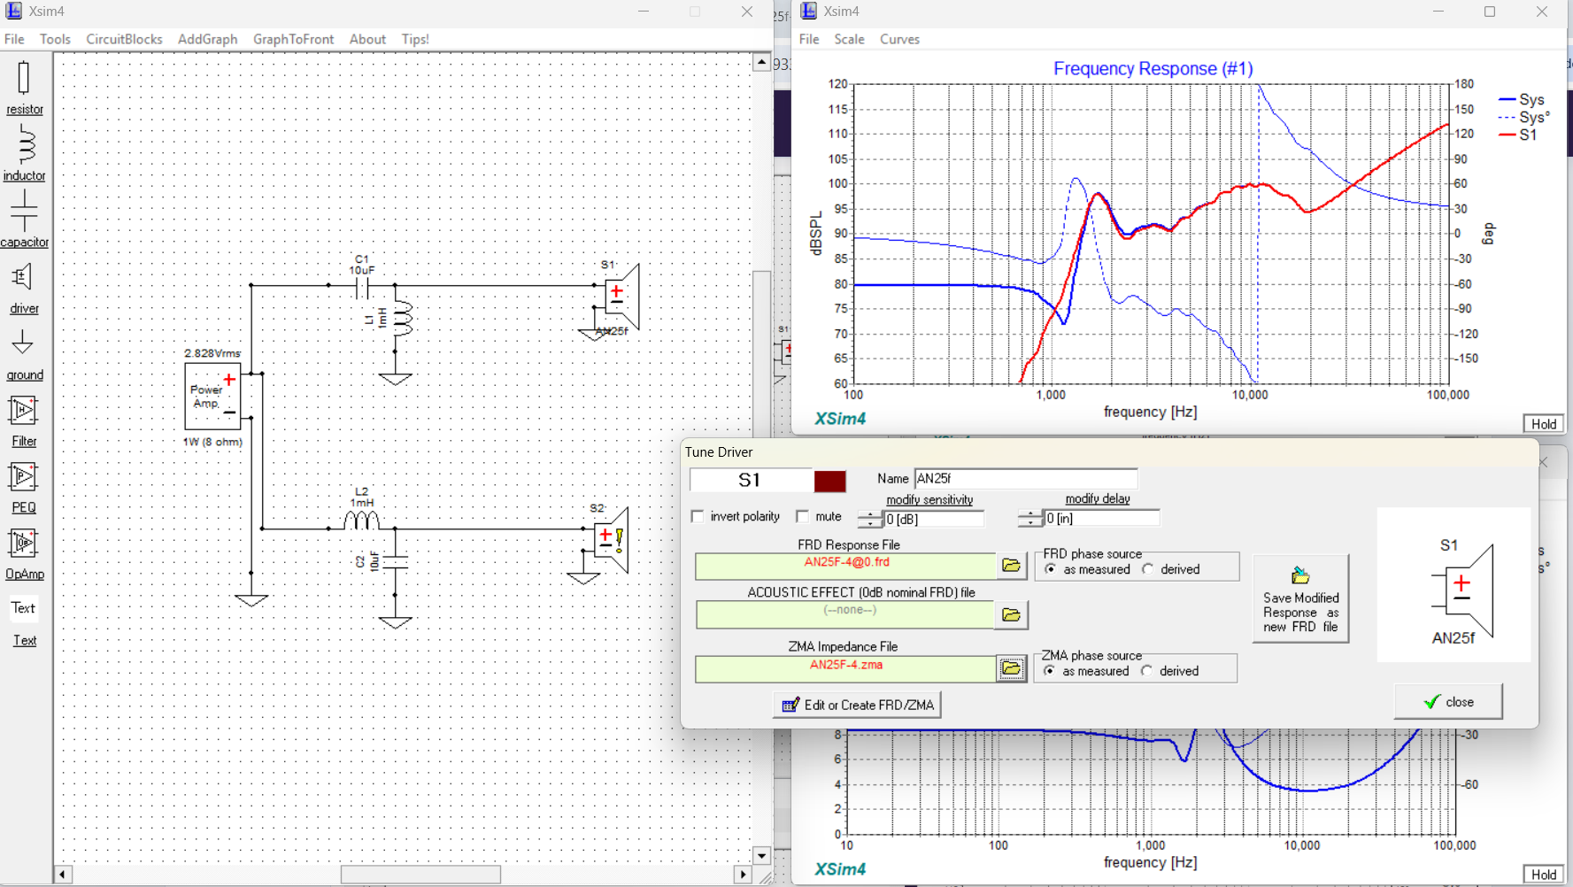1573x887 pixels.
Task: Toggle invert polarity checkbox
Action: [698, 516]
